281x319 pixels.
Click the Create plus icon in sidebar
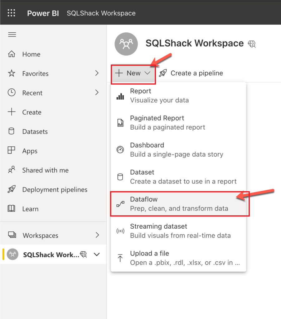[x=12, y=112]
